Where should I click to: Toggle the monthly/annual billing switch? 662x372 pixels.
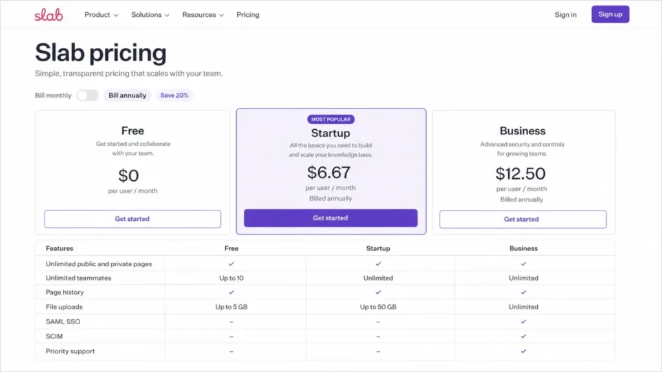tap(87, 96)
